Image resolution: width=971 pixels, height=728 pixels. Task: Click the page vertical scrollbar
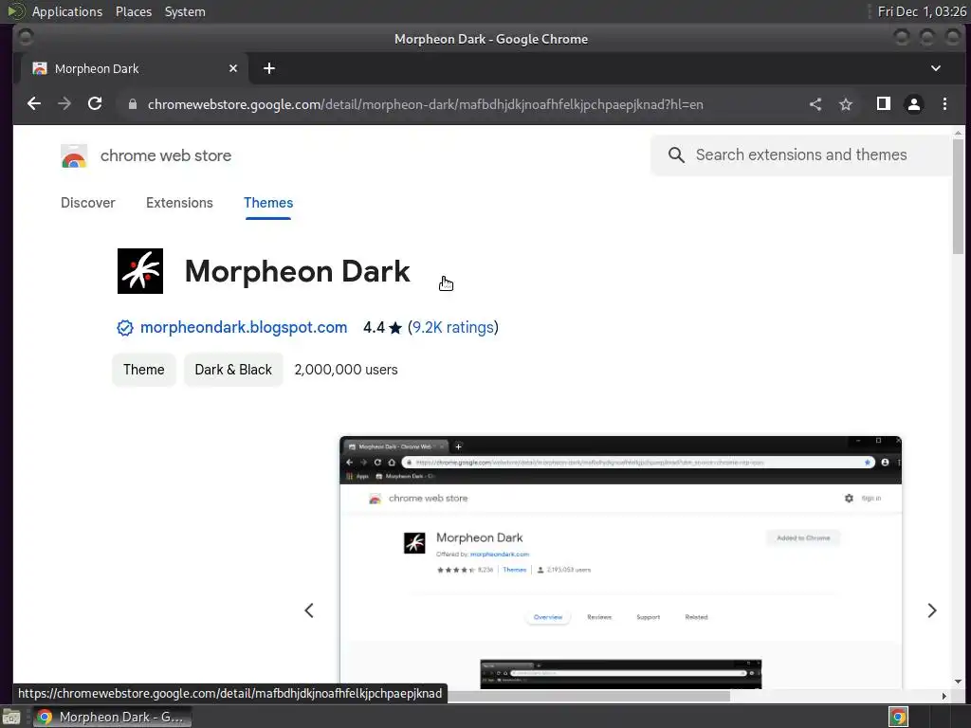coord(958,196)
